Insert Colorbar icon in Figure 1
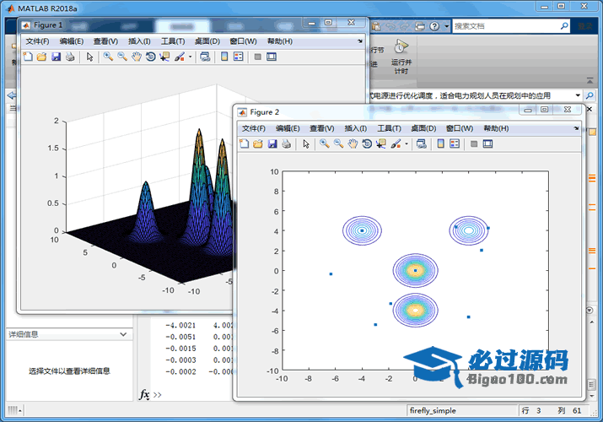This screenshot has height=422, width=603. (224, 57)
